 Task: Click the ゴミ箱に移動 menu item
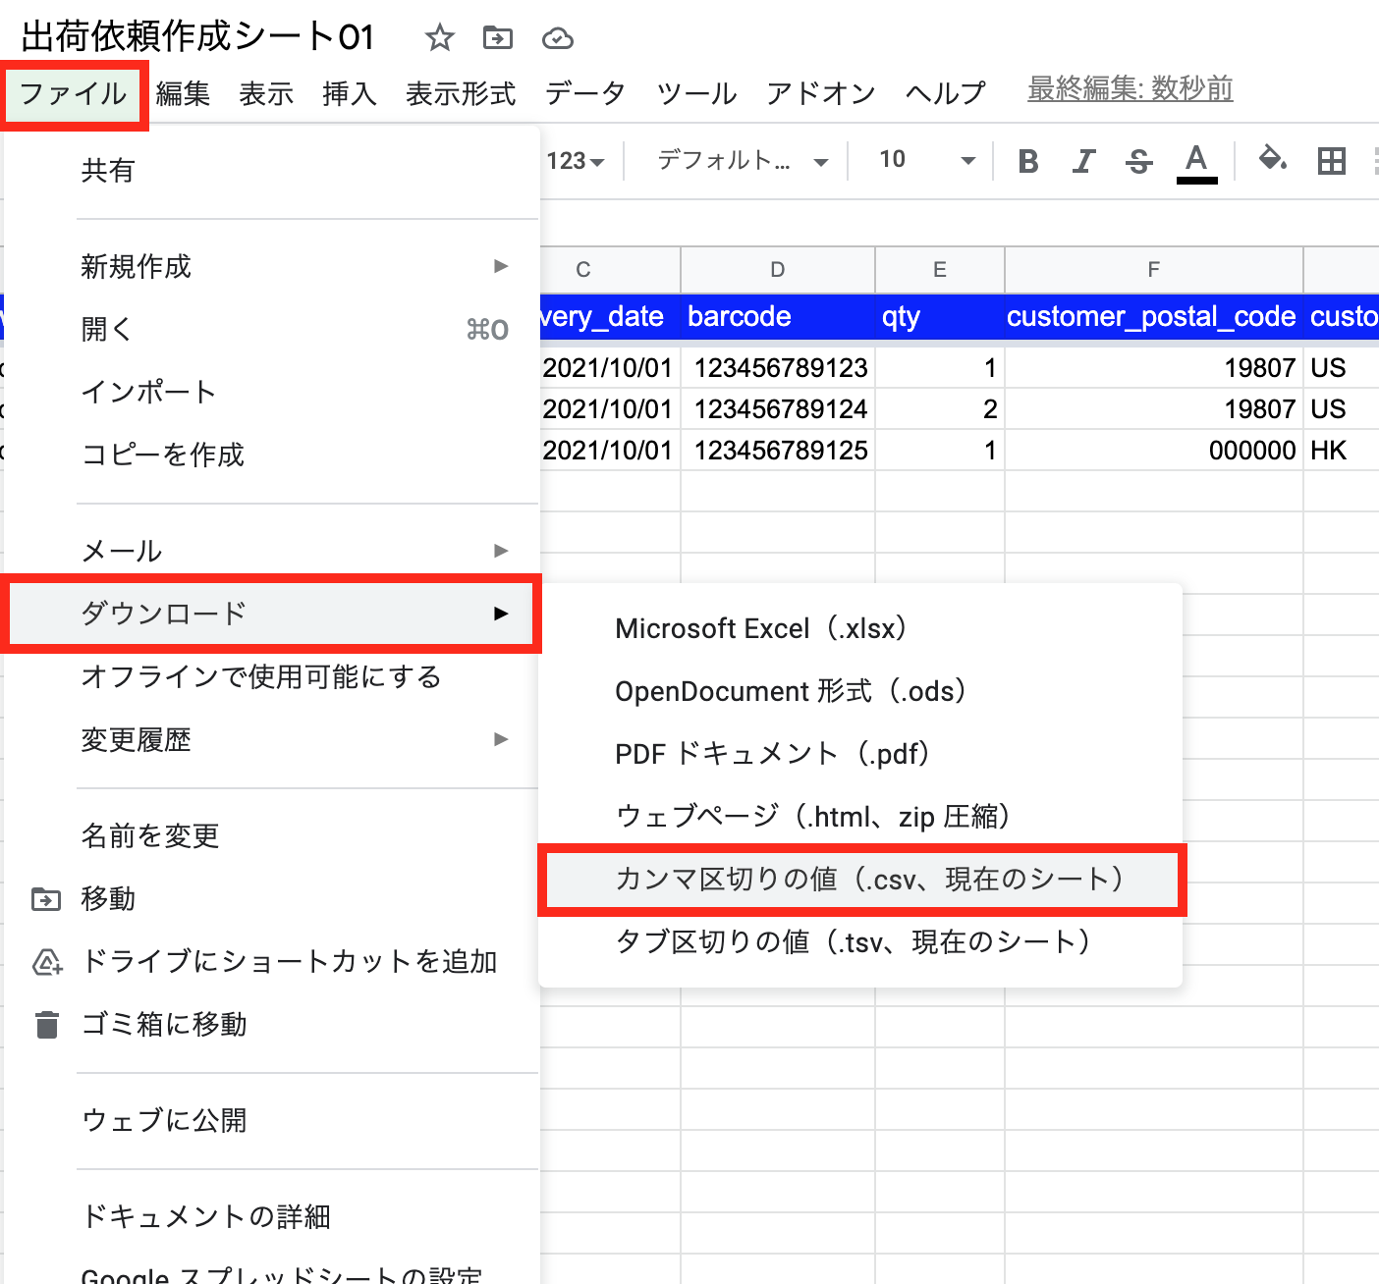click(x=164, y=1024)
